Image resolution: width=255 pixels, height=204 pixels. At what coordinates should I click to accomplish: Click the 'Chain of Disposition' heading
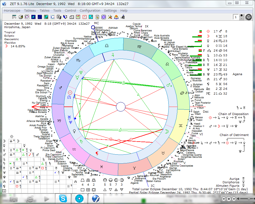pos(233,114)
